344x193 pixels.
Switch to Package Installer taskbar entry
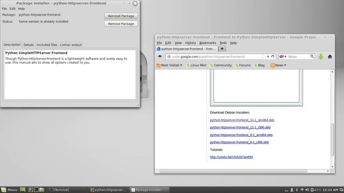[149, 190]
